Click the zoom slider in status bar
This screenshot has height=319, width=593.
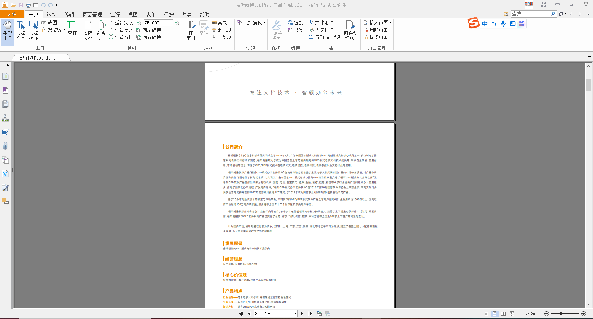pos(561,313)
